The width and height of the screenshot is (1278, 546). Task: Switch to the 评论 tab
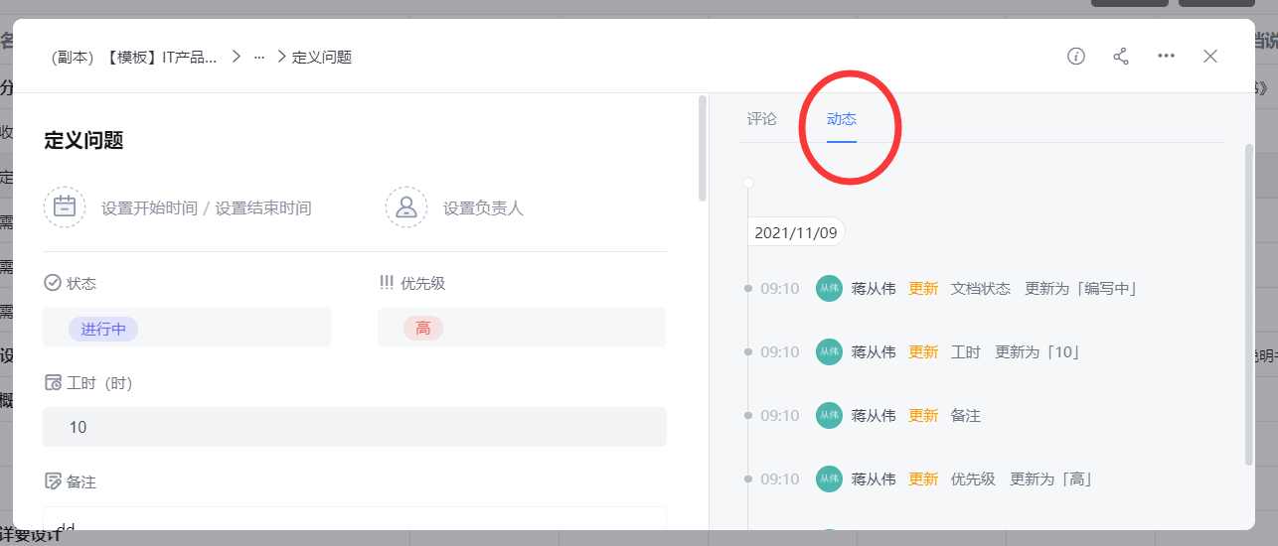coord(762,119)
